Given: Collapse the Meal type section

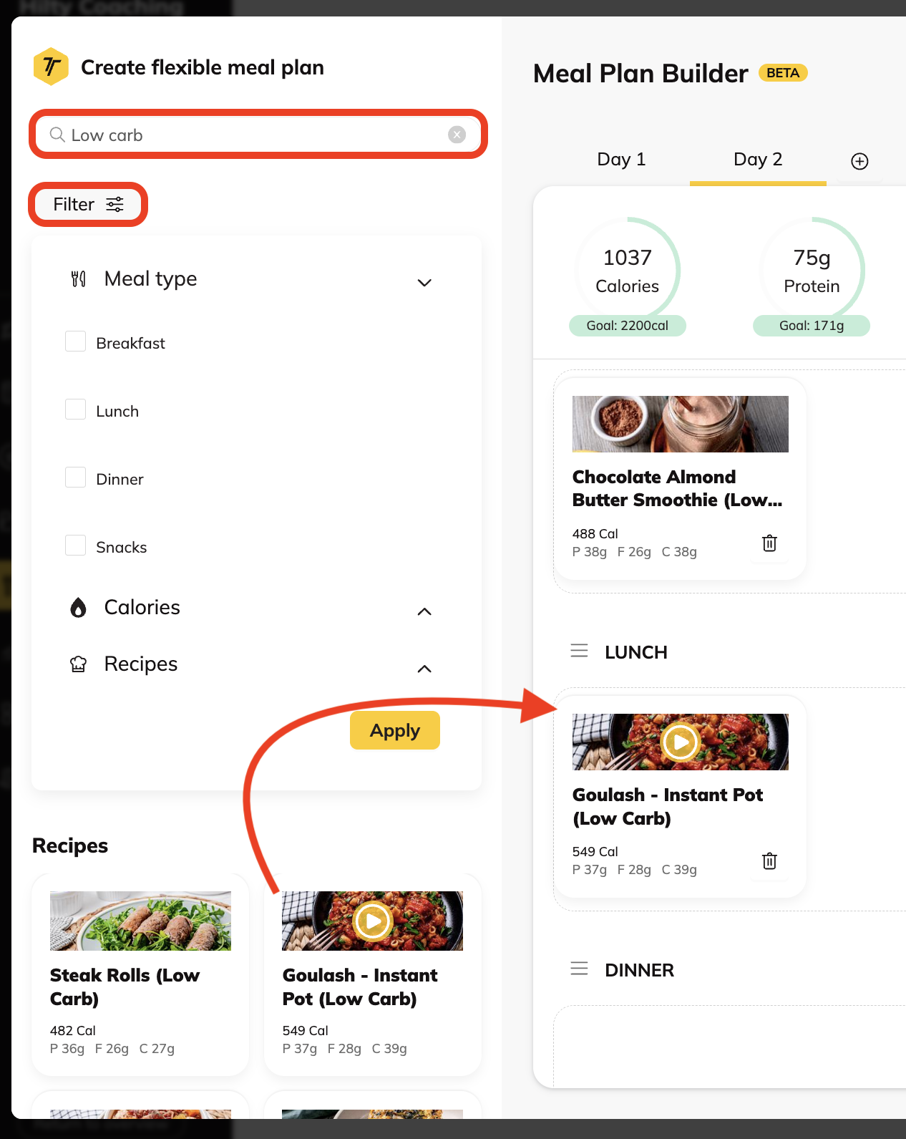Looking at the screenshot, I should pos(424,282).
